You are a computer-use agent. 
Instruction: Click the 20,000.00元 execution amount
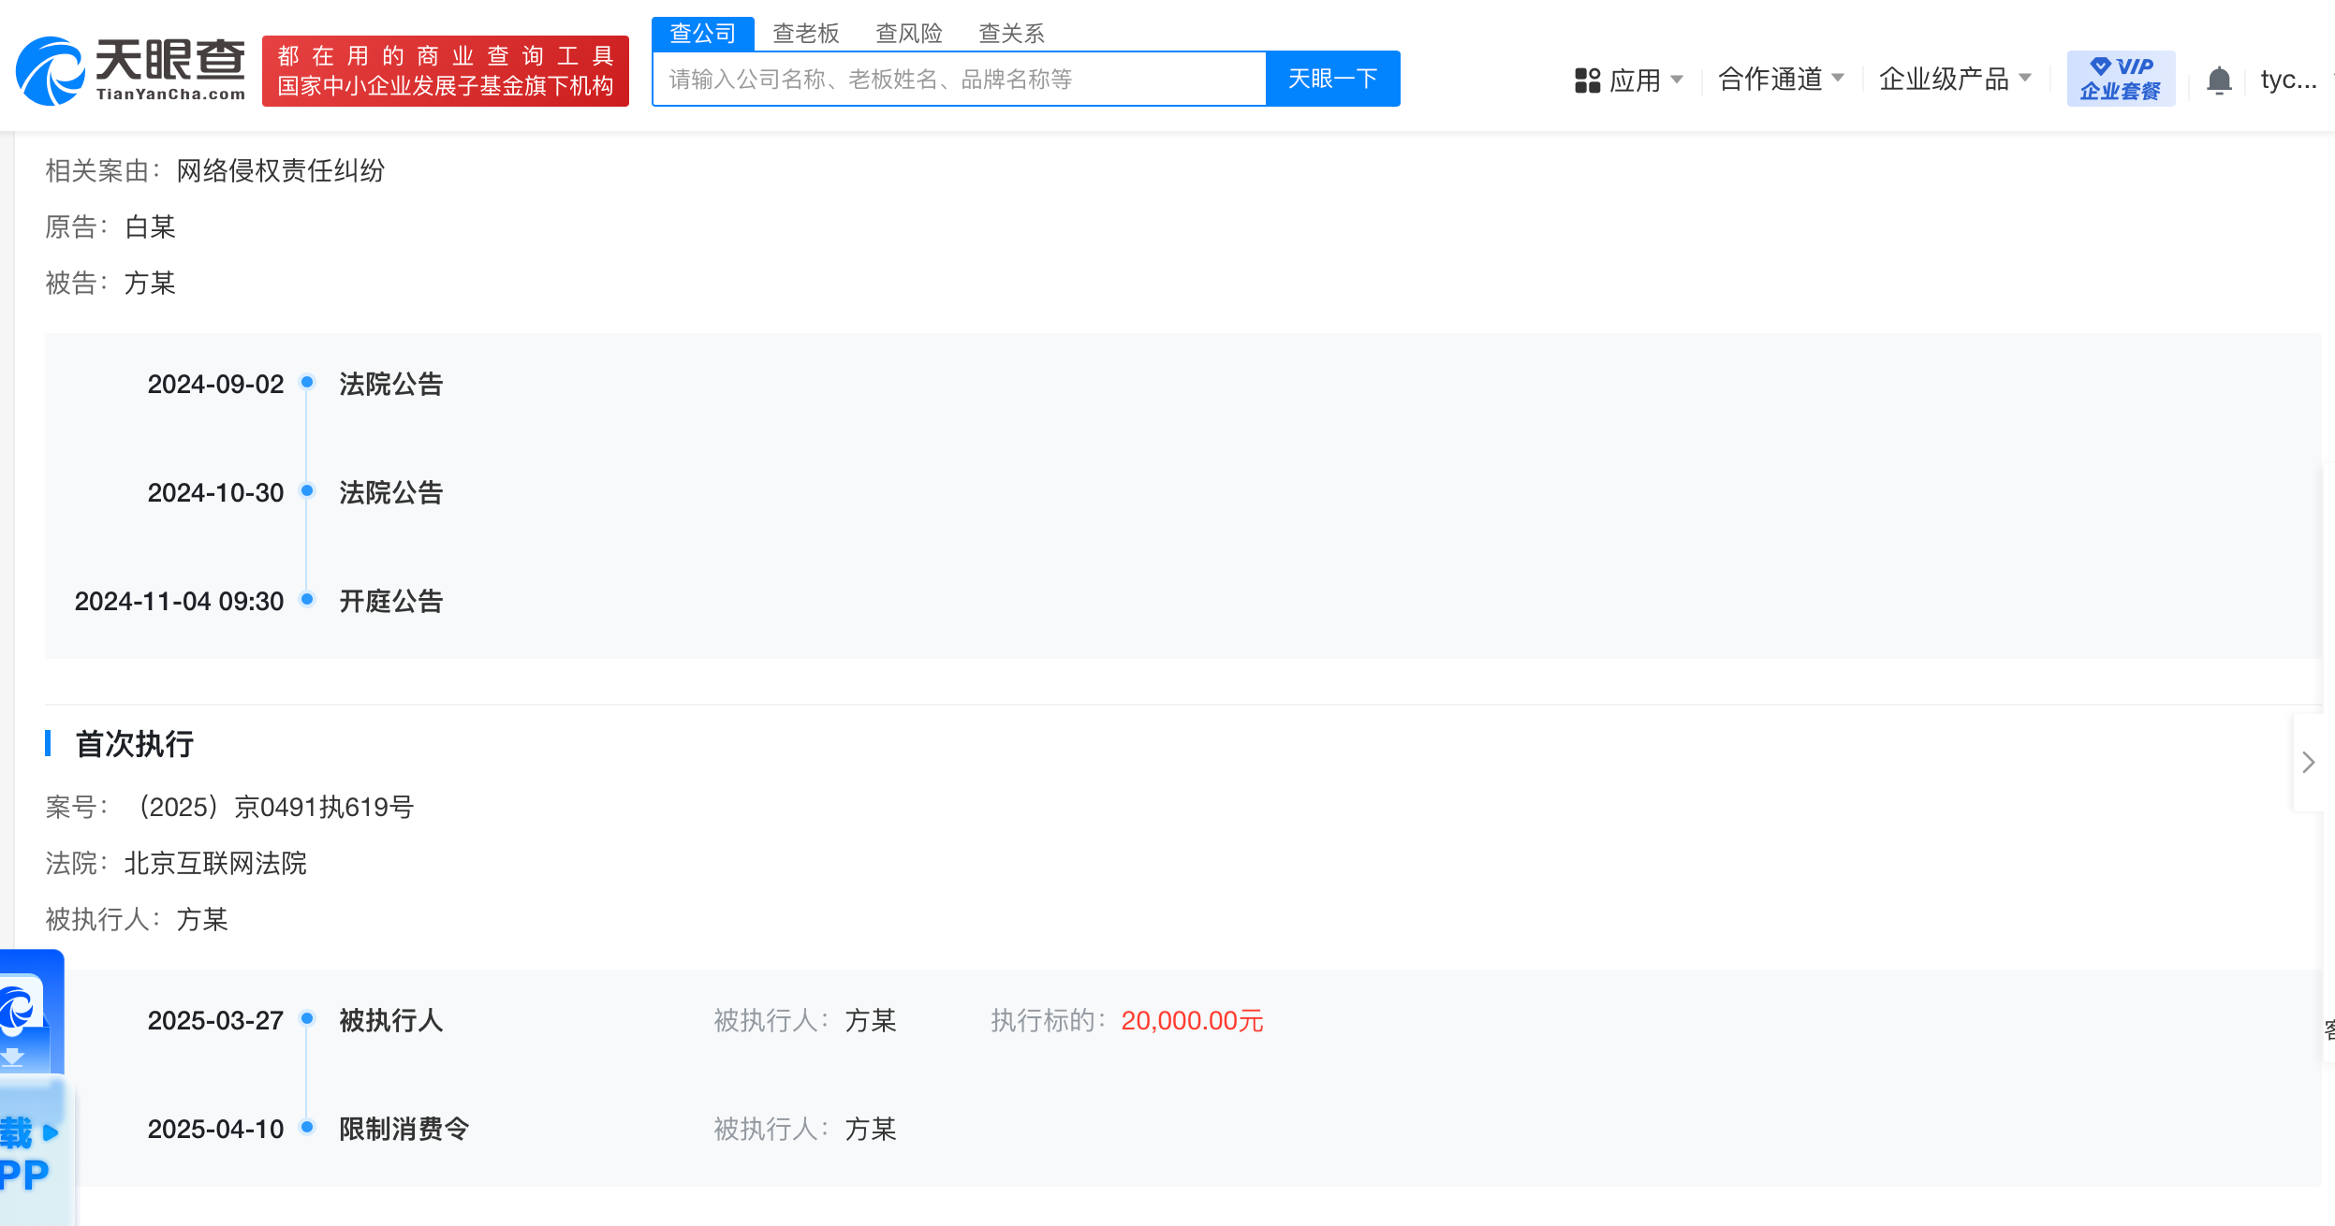(1192, 1020)
